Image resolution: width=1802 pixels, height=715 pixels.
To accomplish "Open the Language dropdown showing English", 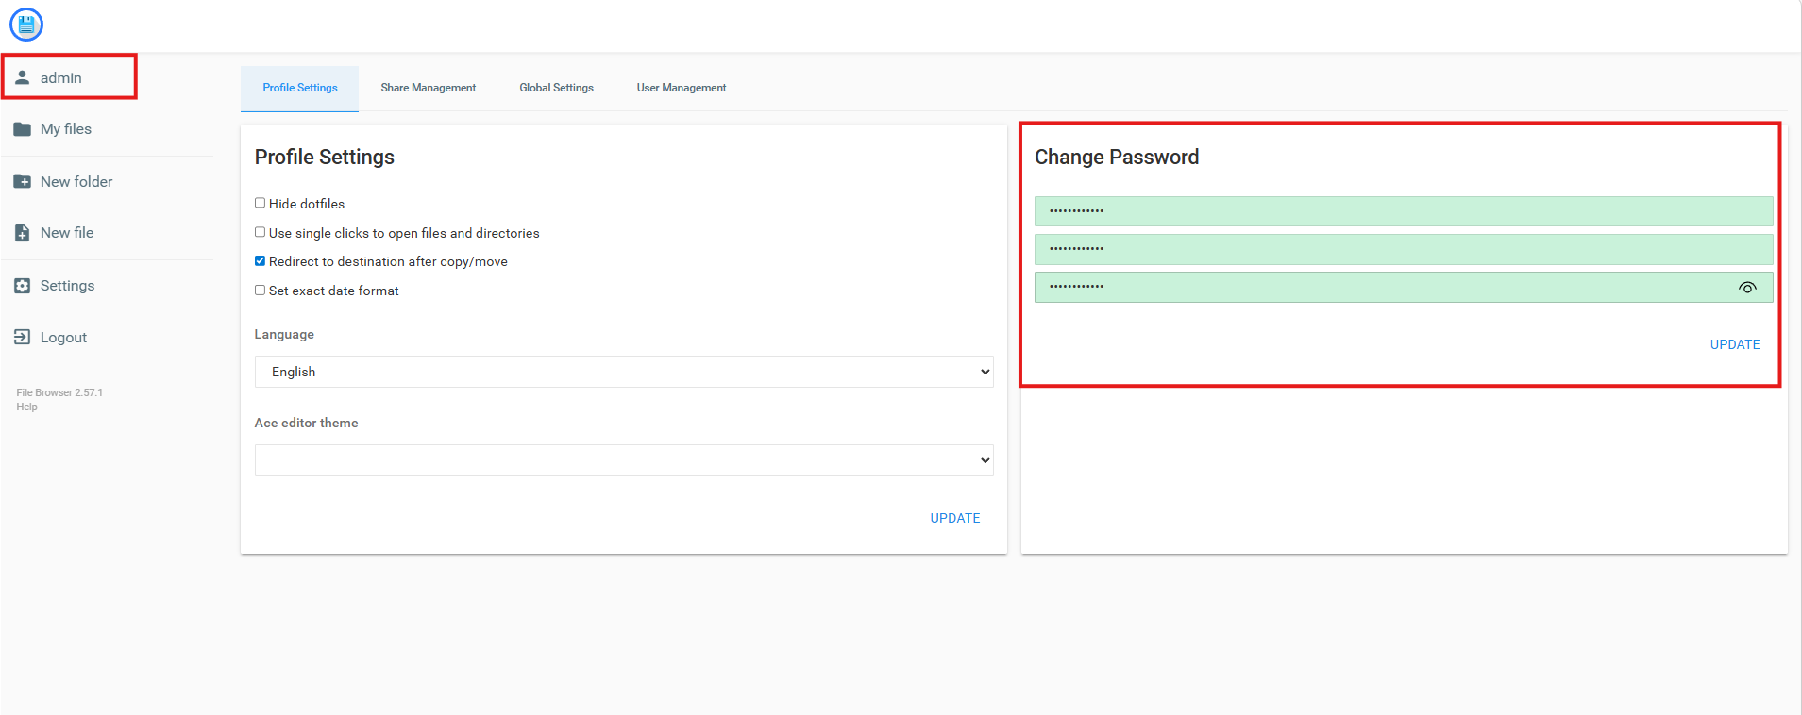I will 623,372.
